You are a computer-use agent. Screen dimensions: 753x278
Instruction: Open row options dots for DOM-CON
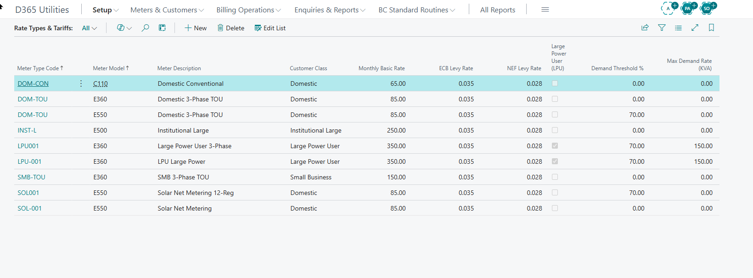[x=81, y=83]
